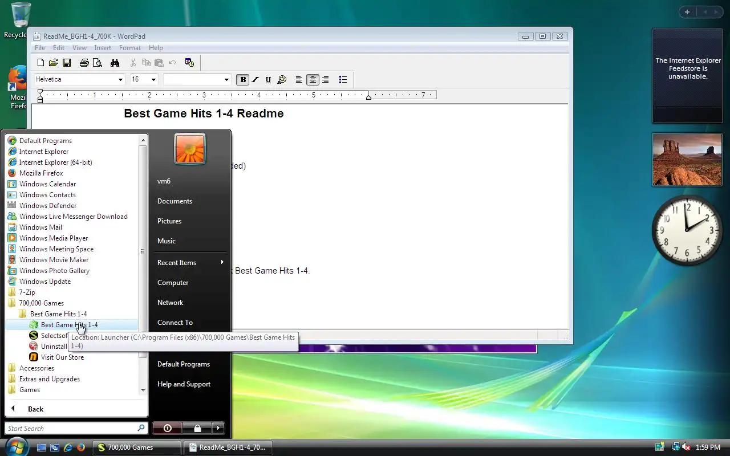Open Mozilla Firefox from Start menu list
Viewport: 730px width, 456px height.
(x=73, y=173)
